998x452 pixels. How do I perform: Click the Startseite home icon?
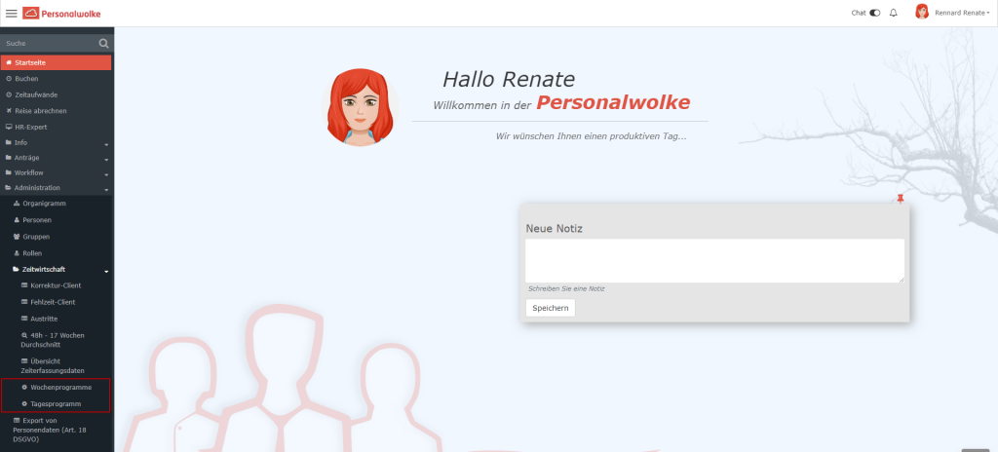click(x=9, y=62)
